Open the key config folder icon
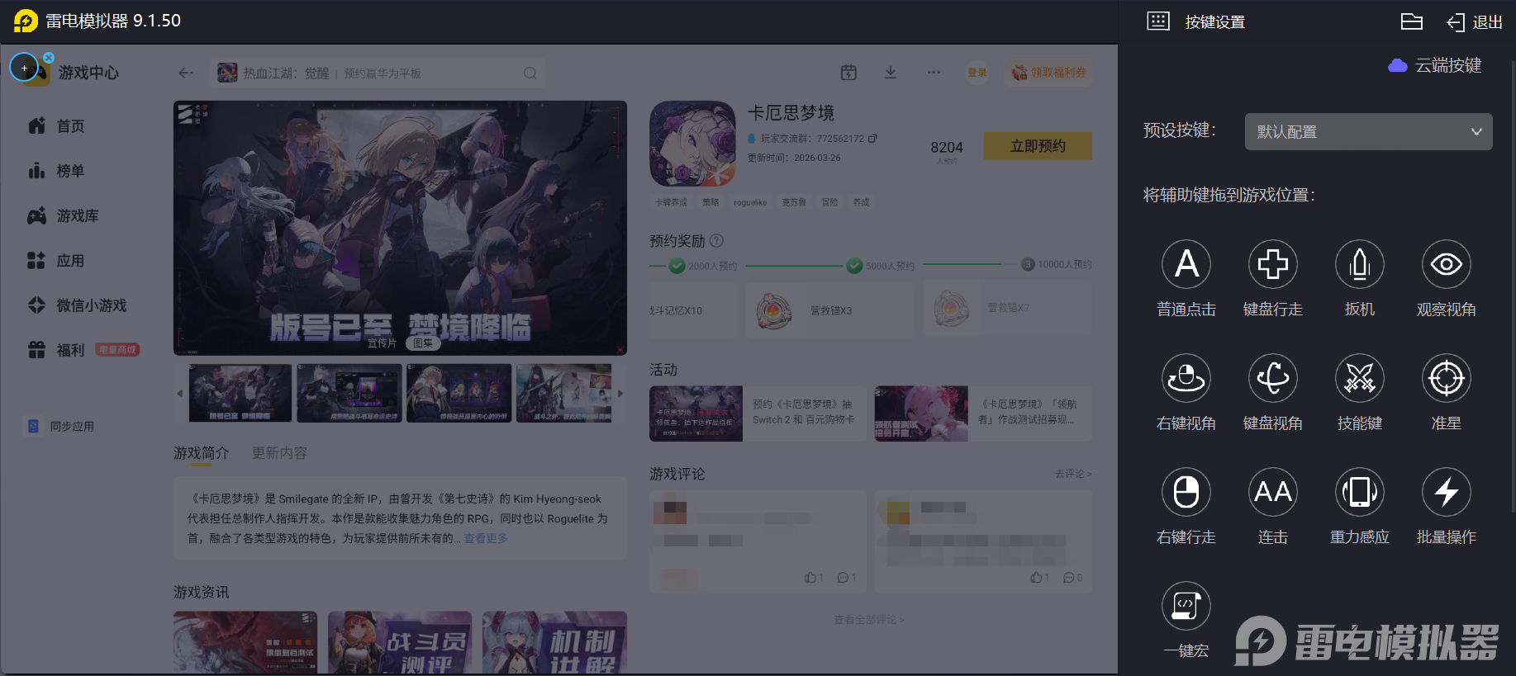This screenshot has height=676, width=1516. tap(1412, 21)
